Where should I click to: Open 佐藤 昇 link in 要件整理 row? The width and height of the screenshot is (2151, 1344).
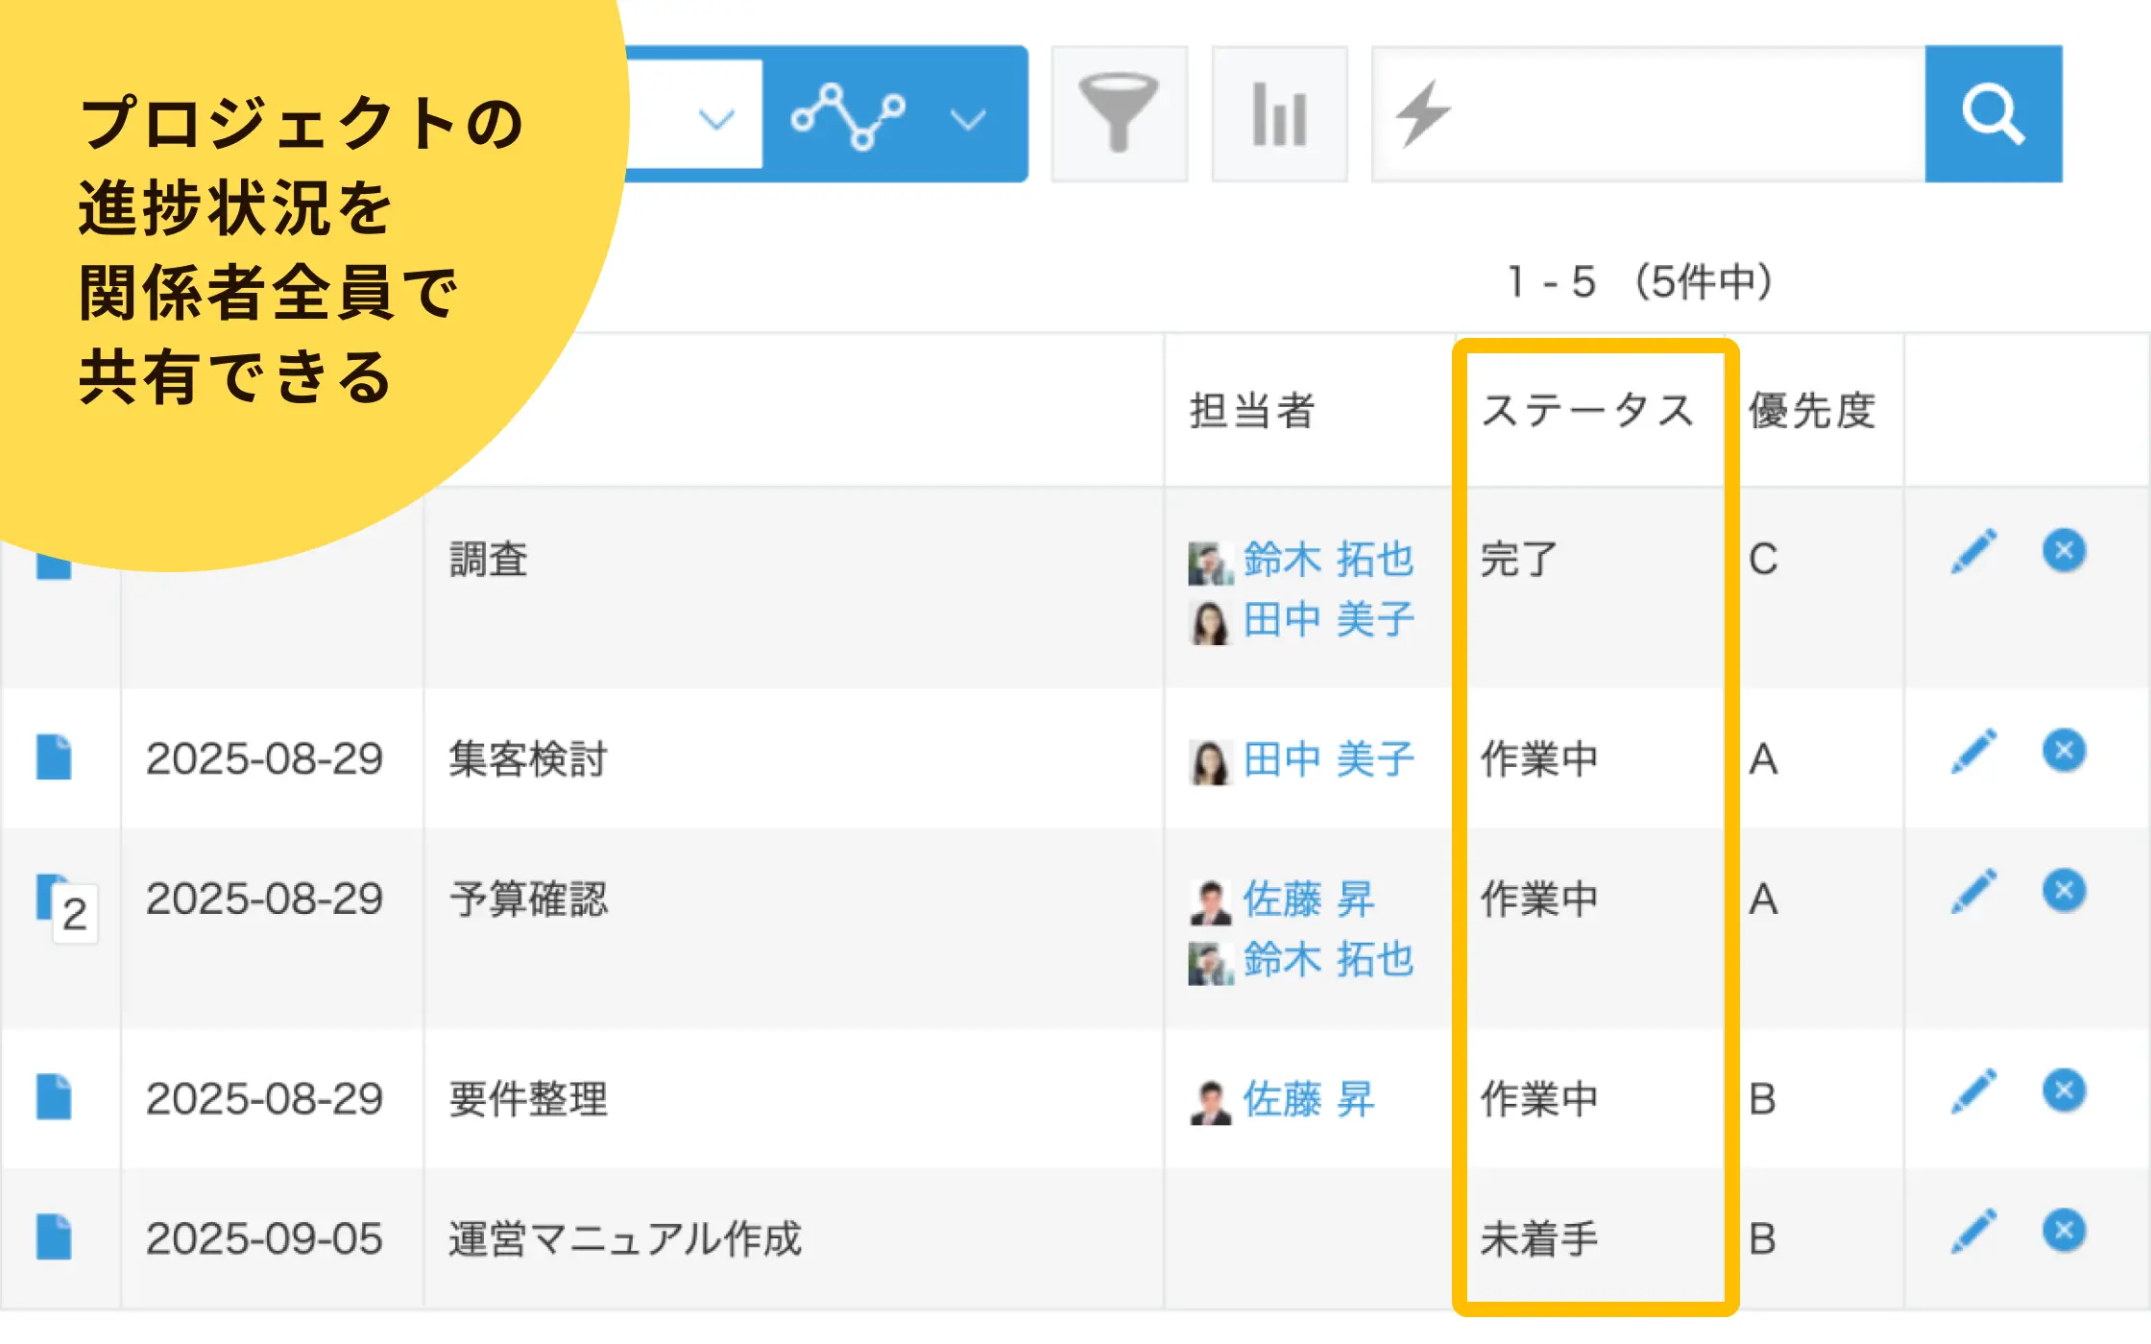(1308, 1099)
